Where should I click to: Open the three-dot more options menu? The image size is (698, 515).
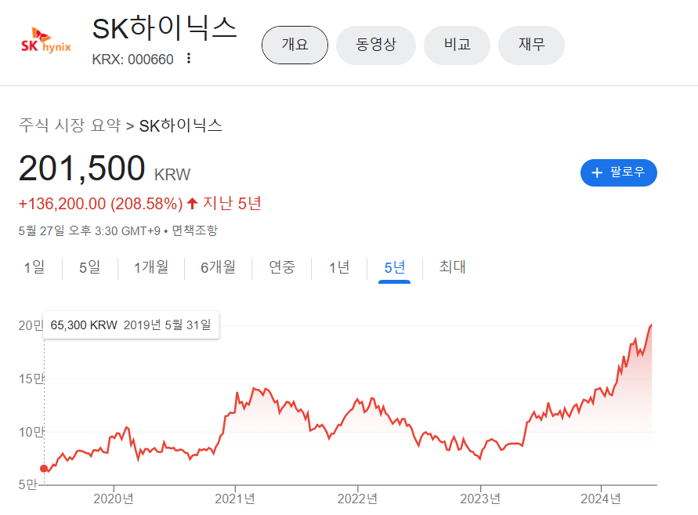[188, 59]
